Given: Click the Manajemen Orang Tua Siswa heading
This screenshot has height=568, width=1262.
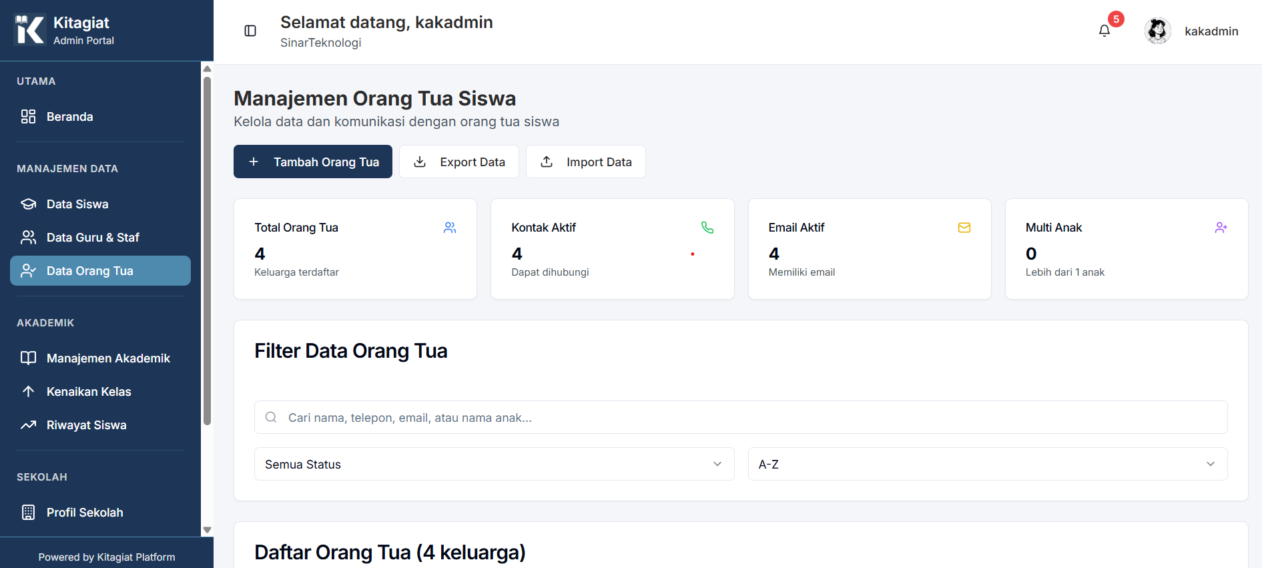Looking at the screenshot, I should [374, 99].
